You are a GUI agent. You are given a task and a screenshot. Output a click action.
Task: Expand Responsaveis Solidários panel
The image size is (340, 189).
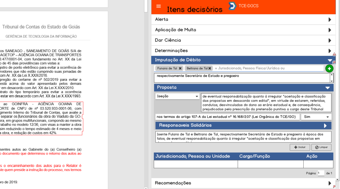tap(325, 126)
